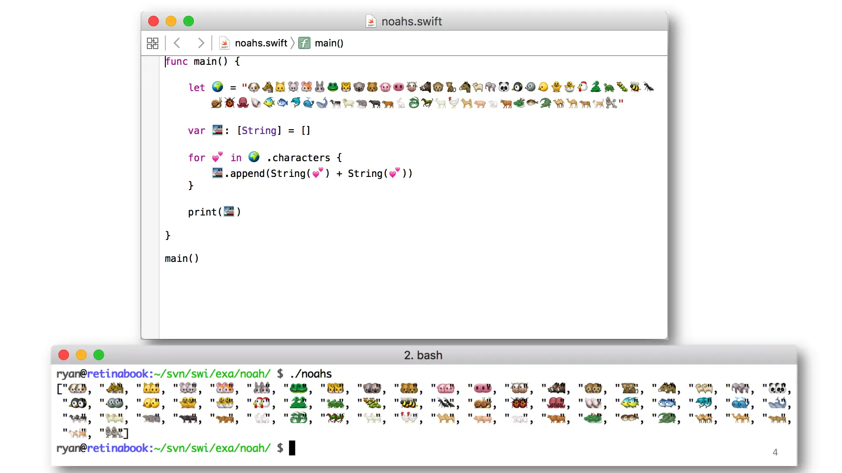This screenshot has width=842, height=473.
Task: Open noahs.swift jump bar path item
Action: pyautogui.click(x=261, y=43)
